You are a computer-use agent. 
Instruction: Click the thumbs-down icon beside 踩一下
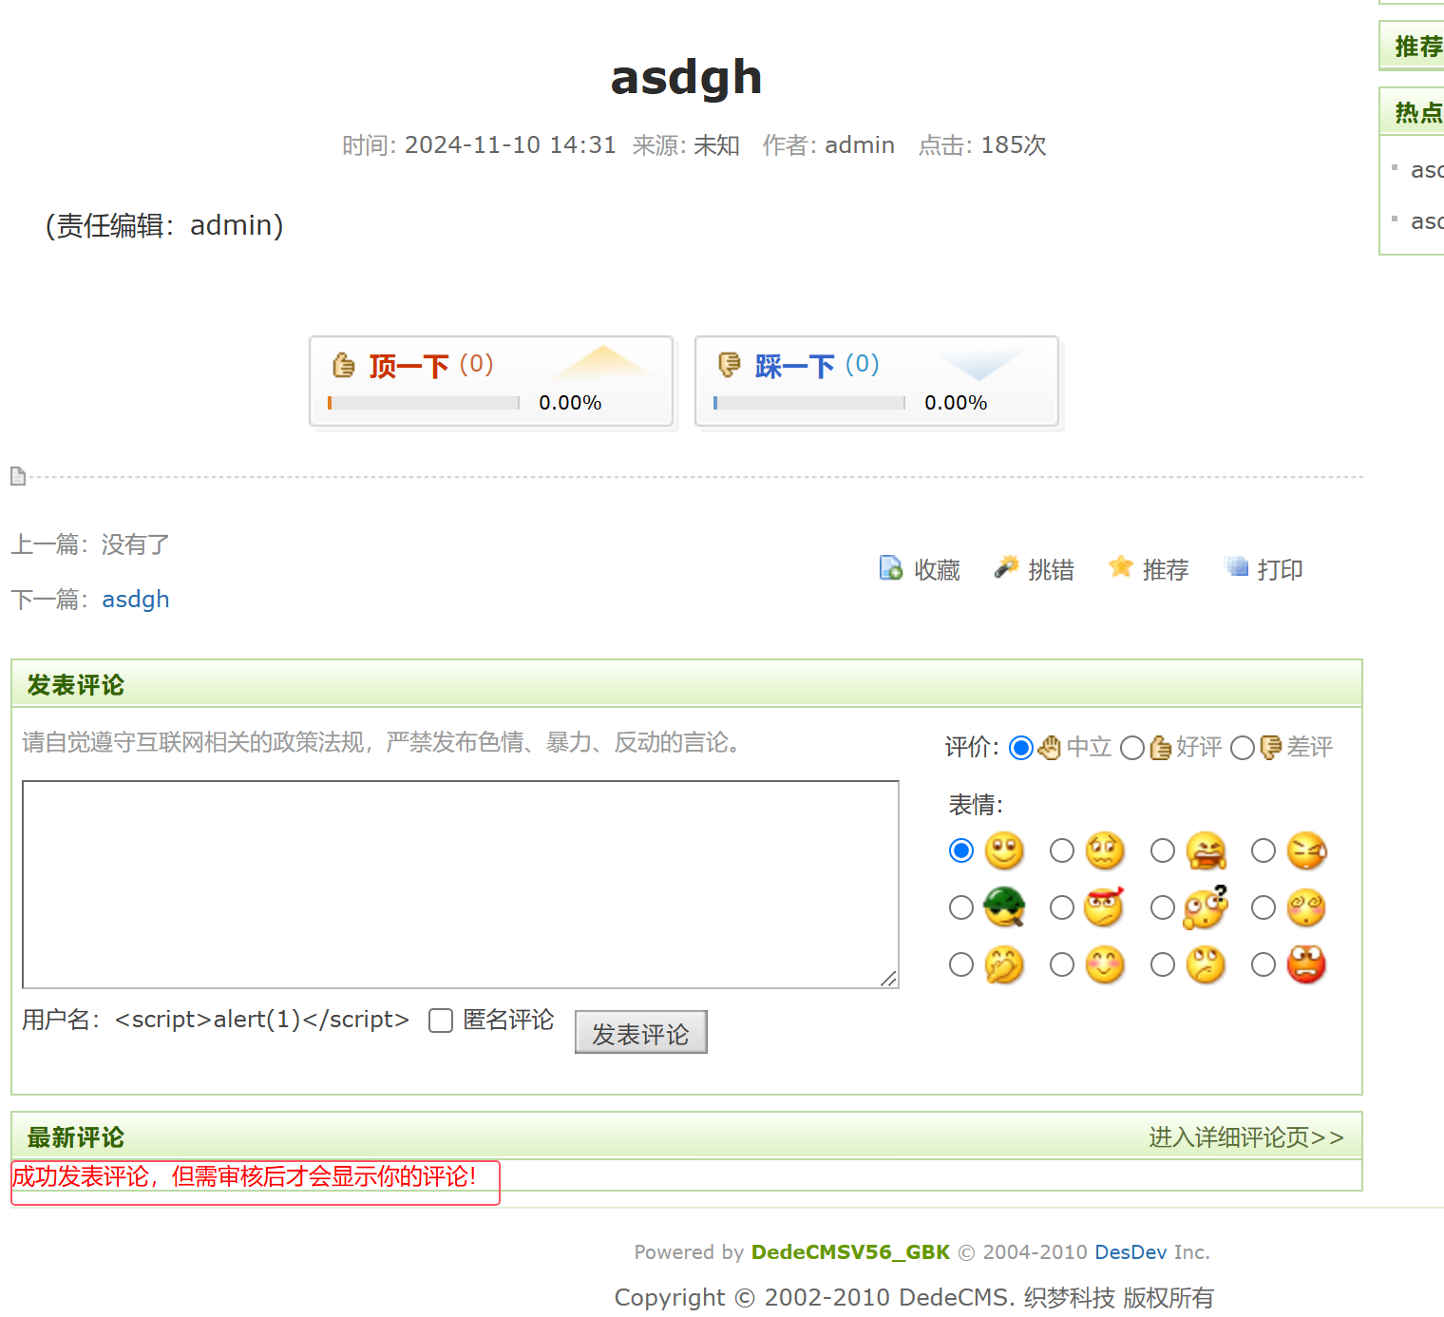click(729, 365)
